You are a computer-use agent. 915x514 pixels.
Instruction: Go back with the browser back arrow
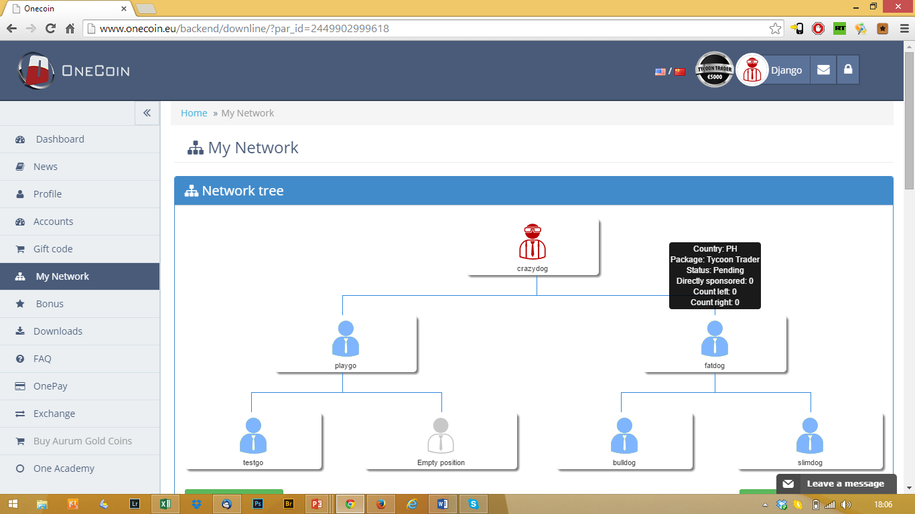[11, 29]
